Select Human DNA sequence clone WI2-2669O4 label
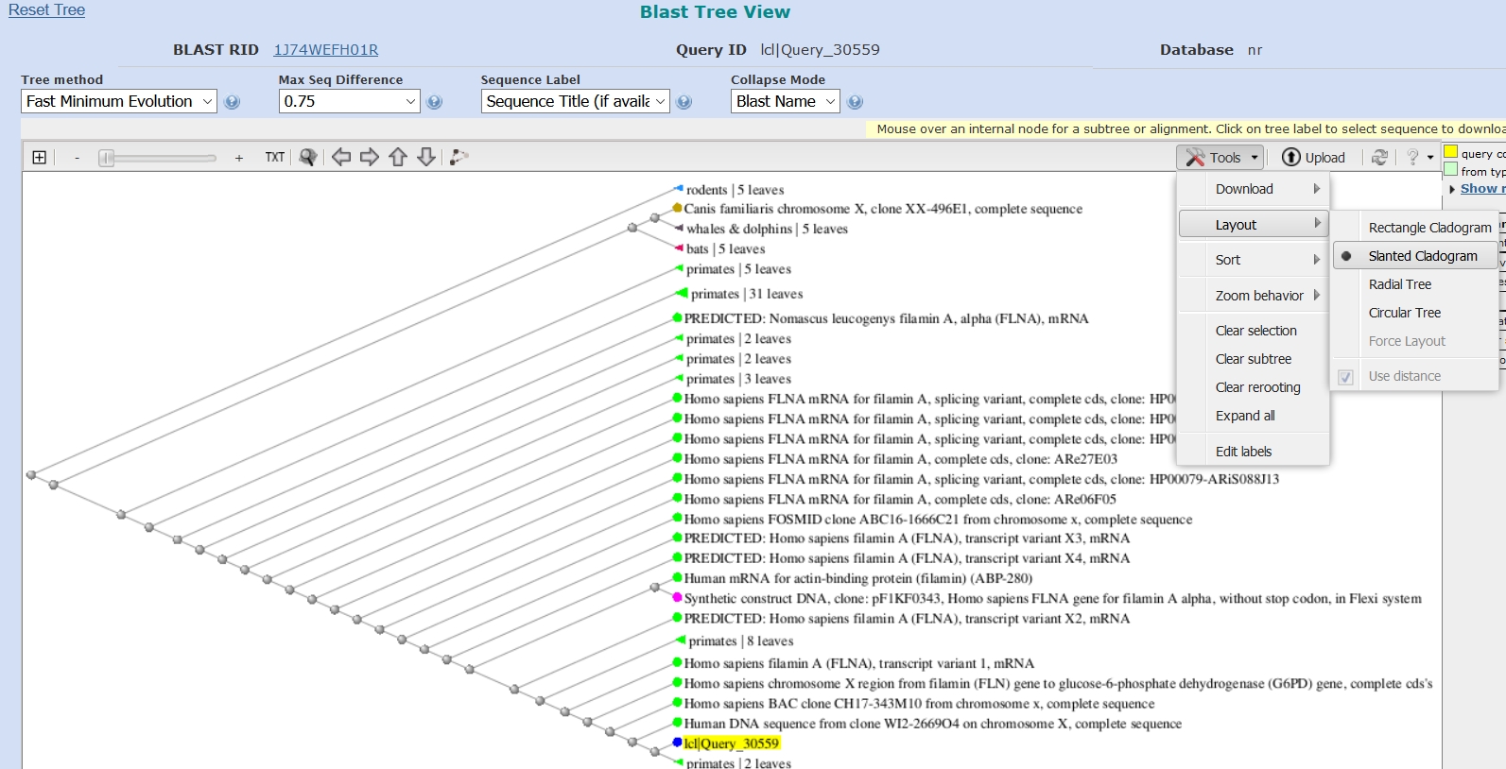 932,724
